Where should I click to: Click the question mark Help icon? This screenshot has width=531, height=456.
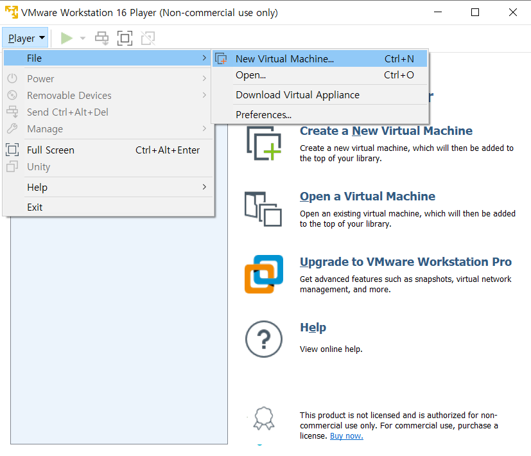(x=264, y=339)
